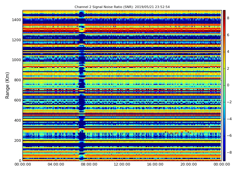Select the Range (Km) y-axis label
The width and height of the screenshot is (237, 178).
7,85
